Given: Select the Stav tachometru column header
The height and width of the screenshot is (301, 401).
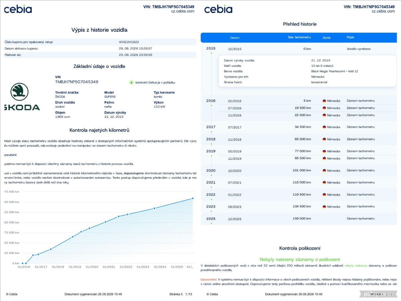Looking at the screenshot, I should [299, 37].
